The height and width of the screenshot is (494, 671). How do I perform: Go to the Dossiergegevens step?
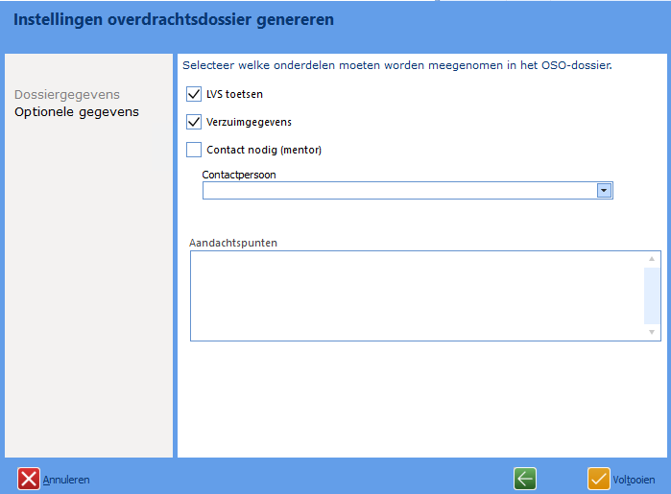66,95
